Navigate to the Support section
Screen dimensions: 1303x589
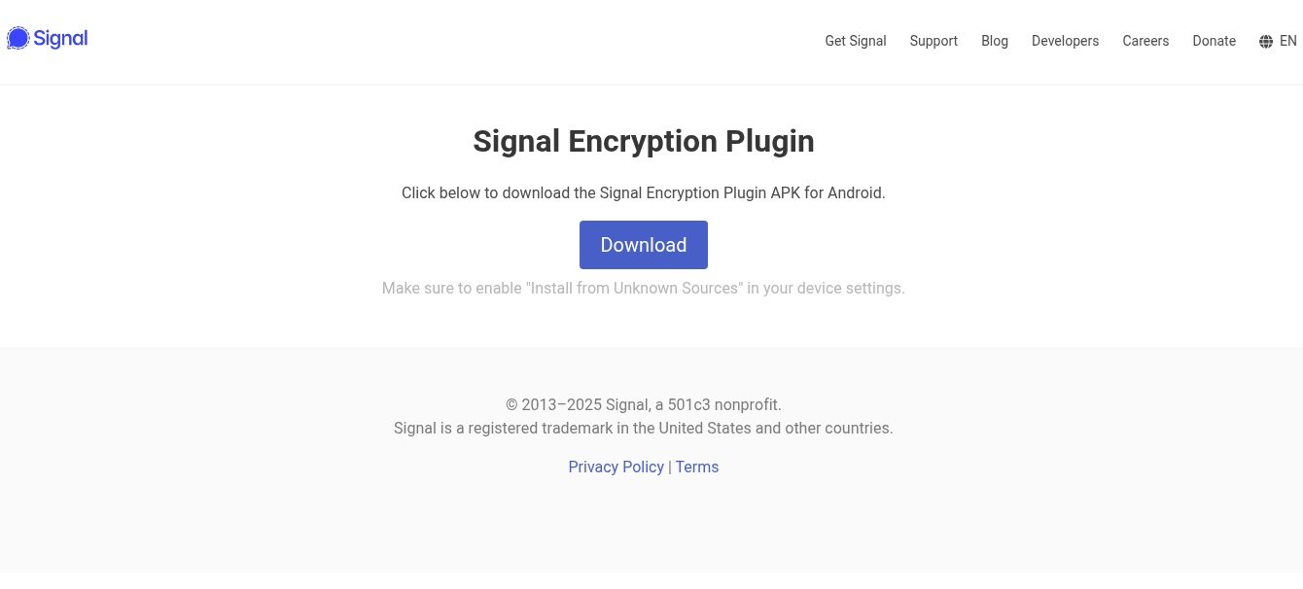click(933, 41)
